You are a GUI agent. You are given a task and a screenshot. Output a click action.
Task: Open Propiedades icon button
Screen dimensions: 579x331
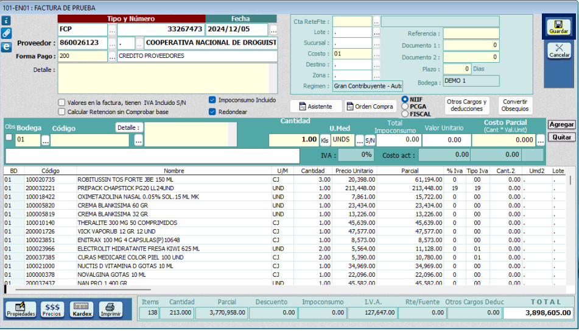click(21, 310)
